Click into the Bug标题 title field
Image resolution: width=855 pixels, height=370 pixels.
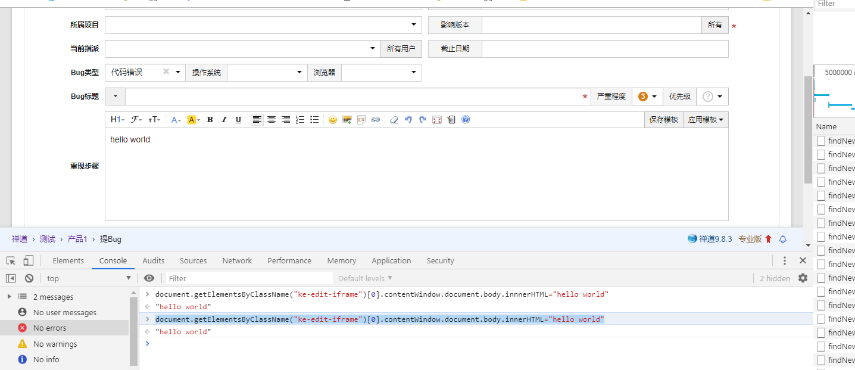click(x=358, y=97)
